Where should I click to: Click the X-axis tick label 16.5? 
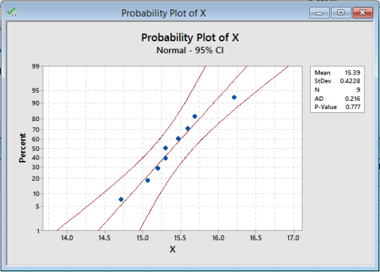click(x=256, y=238)
